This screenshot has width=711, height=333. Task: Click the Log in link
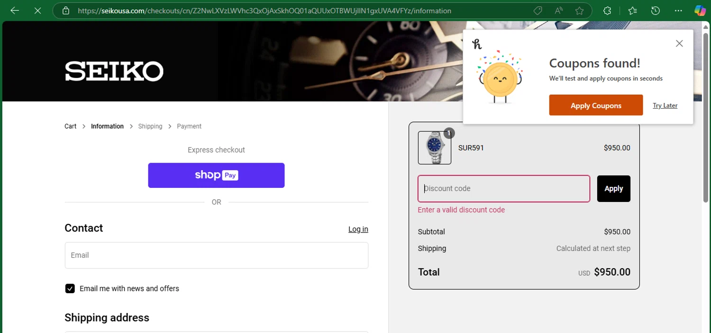358,229
